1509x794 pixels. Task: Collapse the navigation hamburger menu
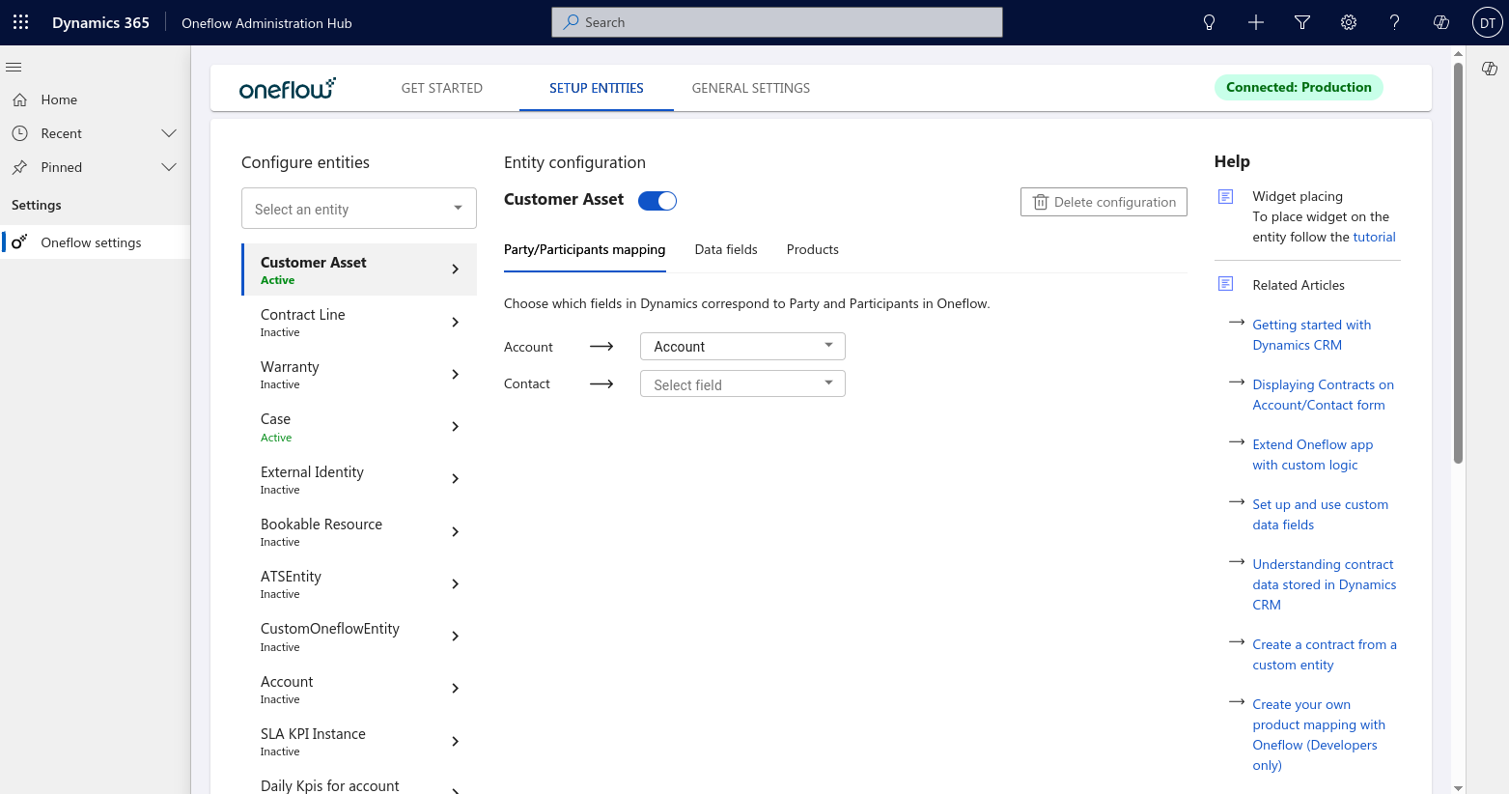[x=14, y=67]
